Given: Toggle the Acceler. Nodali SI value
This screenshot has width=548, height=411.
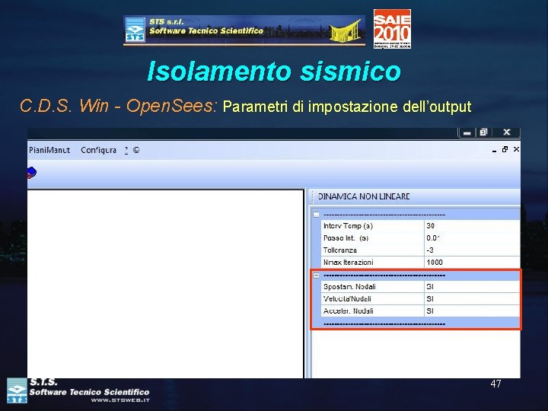Looking at the screenshot, I should (x=472, y=311).
